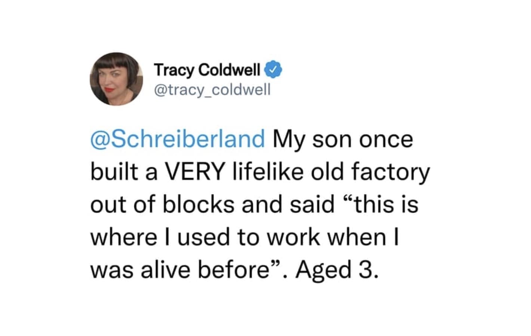The height and width of the screenshot is (336, 531).
Task: Click the word "built" starting line two
Action: [109, 172]
